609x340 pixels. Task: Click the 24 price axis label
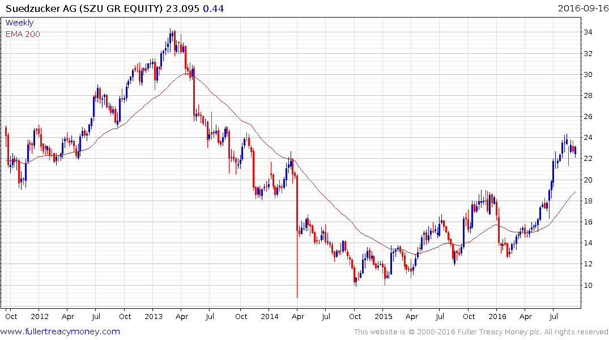coord(587,138)
